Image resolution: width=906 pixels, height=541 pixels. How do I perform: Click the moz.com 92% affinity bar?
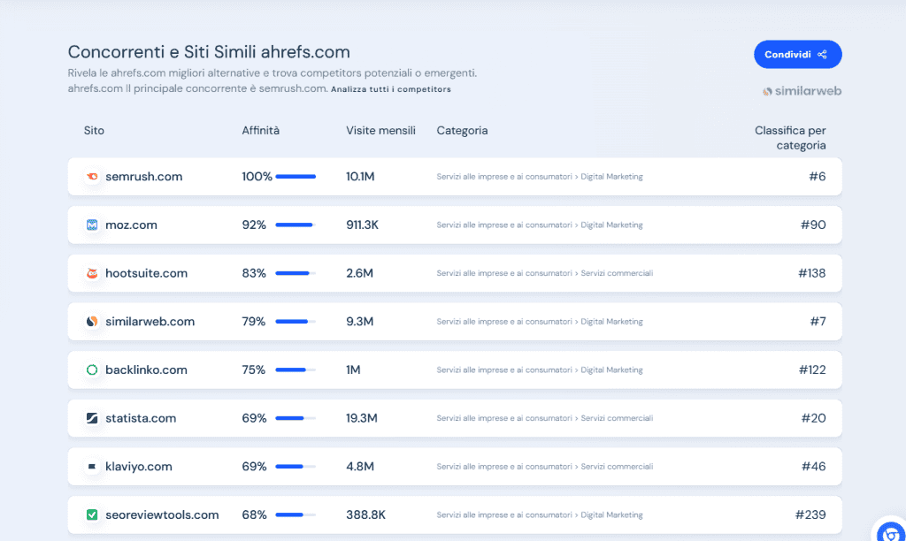(296, 225)
